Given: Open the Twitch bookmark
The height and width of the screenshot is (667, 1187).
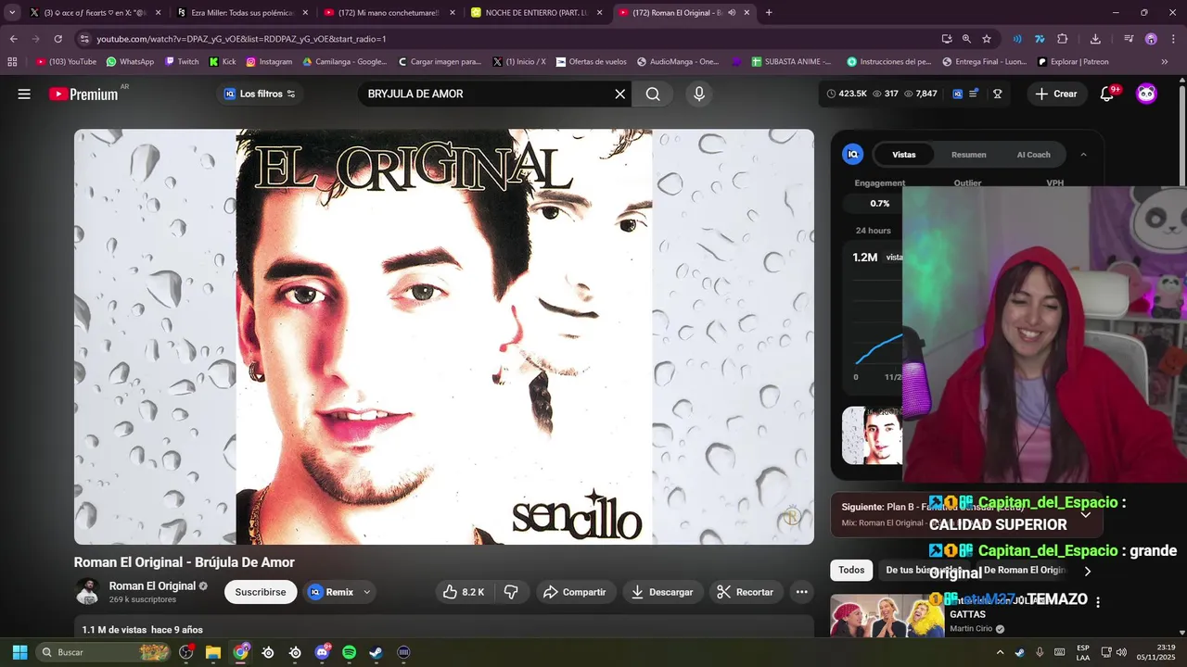Looking at the screenshot, I should [x=182, y=62].
